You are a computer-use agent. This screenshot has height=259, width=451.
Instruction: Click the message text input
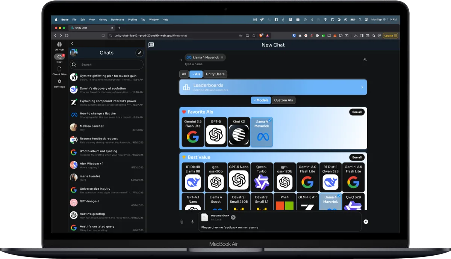[x=280, y=228]
